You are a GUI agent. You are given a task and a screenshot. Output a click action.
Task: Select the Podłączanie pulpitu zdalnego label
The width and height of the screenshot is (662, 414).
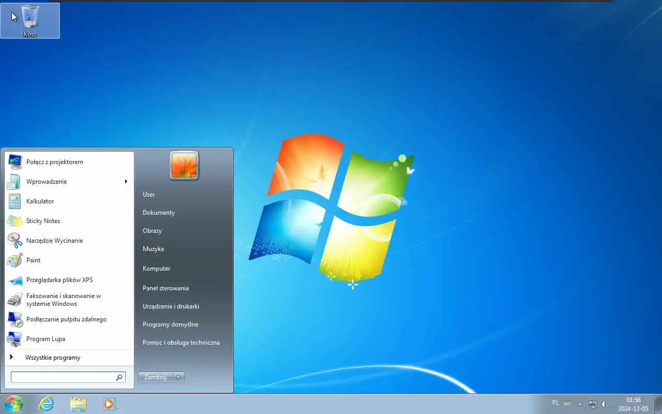tap(67, 319)
